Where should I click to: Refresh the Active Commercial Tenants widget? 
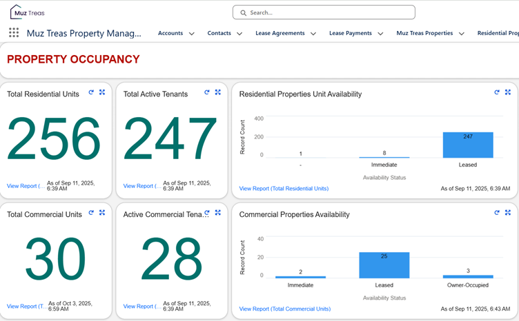(207, 213)
